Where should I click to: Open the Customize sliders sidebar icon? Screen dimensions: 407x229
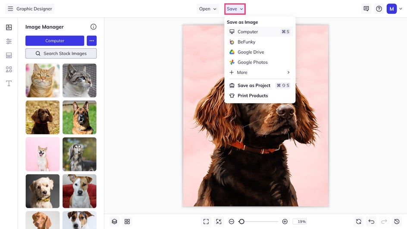[9, 41]
